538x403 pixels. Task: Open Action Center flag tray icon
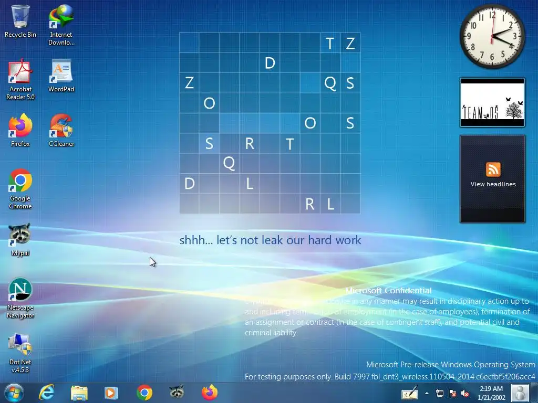(x=452, y=394)
